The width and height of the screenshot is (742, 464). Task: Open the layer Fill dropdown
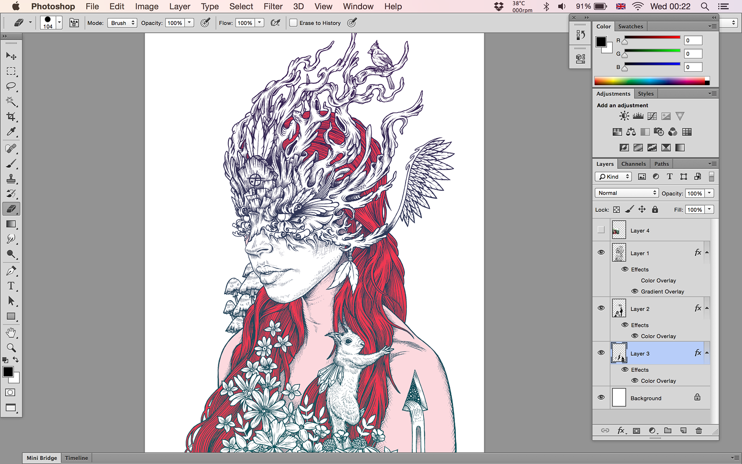[709, 209]
